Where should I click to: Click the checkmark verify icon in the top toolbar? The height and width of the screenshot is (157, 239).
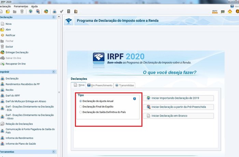coord(61,11)
